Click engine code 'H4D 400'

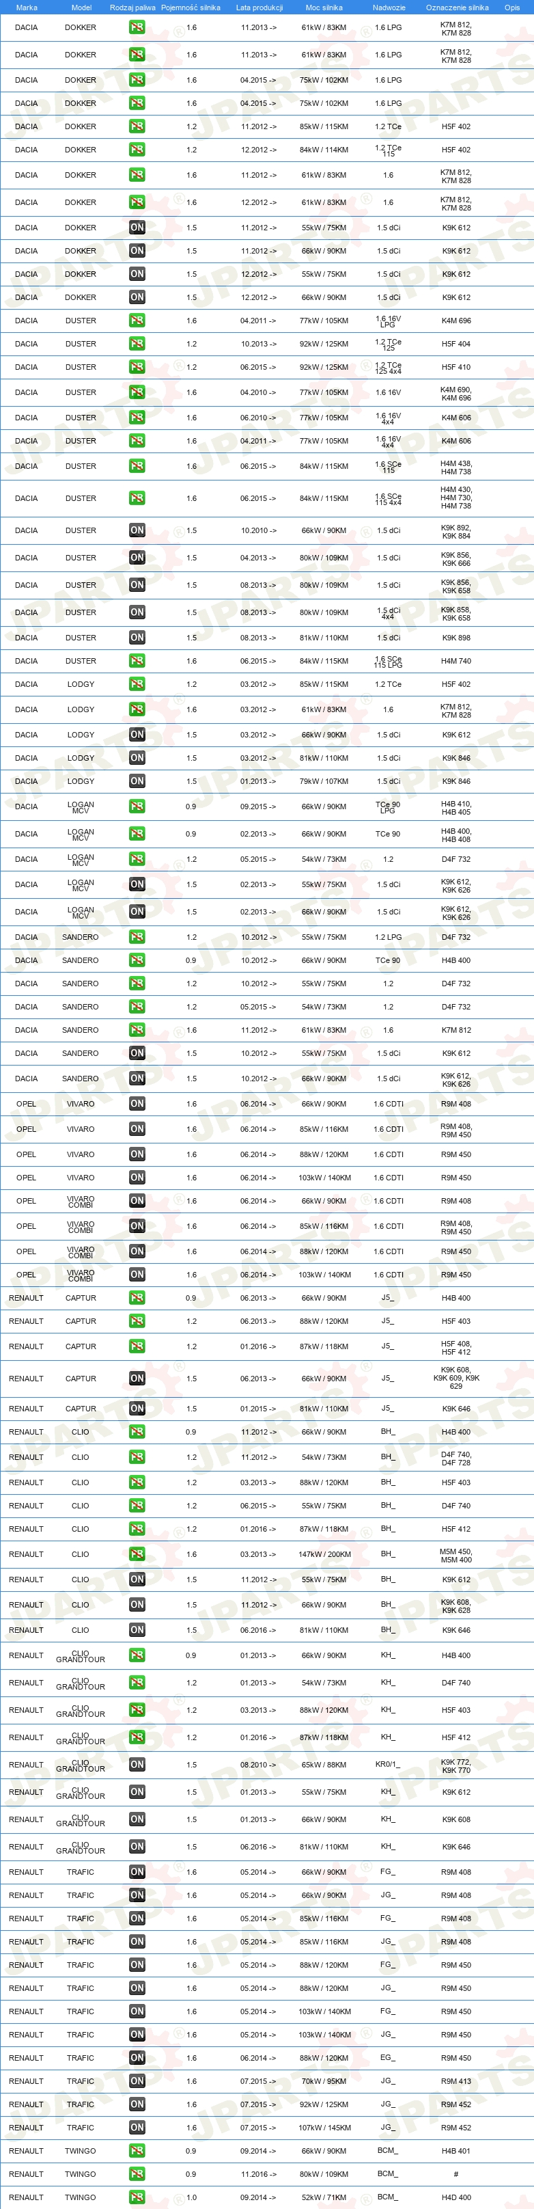(456, 2197)
